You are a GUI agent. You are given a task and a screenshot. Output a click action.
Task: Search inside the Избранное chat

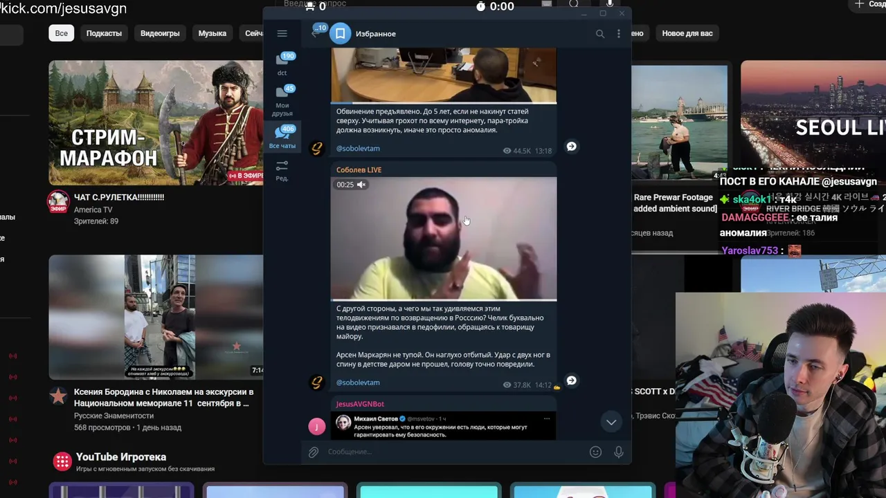click(x=600, y=33)
